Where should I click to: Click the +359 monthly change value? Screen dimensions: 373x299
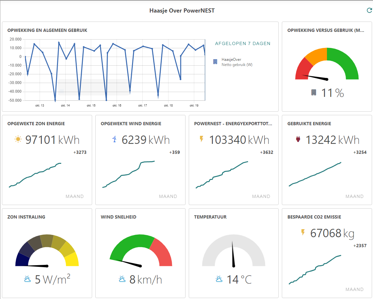[x=175, y=152]
